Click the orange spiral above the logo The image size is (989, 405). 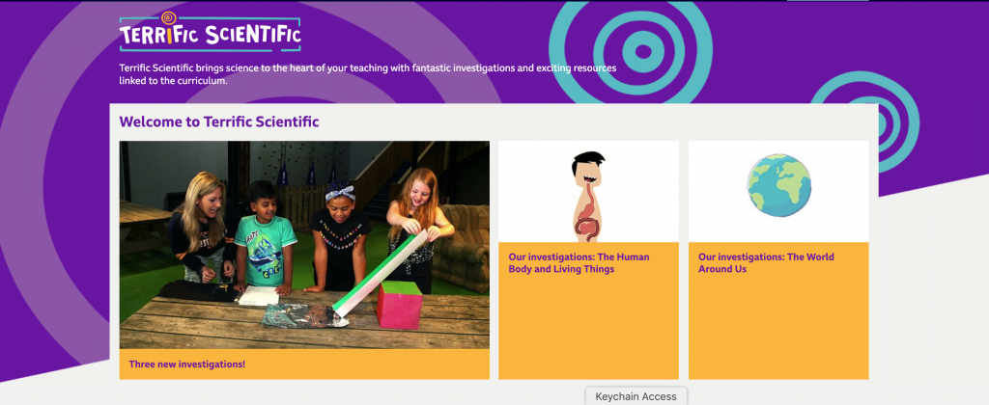[x=168, y=18]
